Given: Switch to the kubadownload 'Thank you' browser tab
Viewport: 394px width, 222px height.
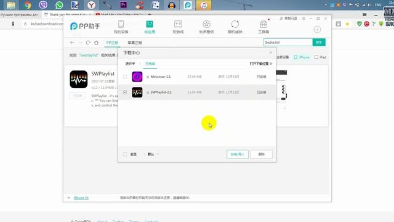Looking at the screenshot, I should click(x=67, y=15).
